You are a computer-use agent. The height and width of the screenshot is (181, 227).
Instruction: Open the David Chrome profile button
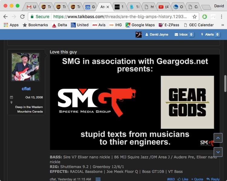(x=219, y=6)
